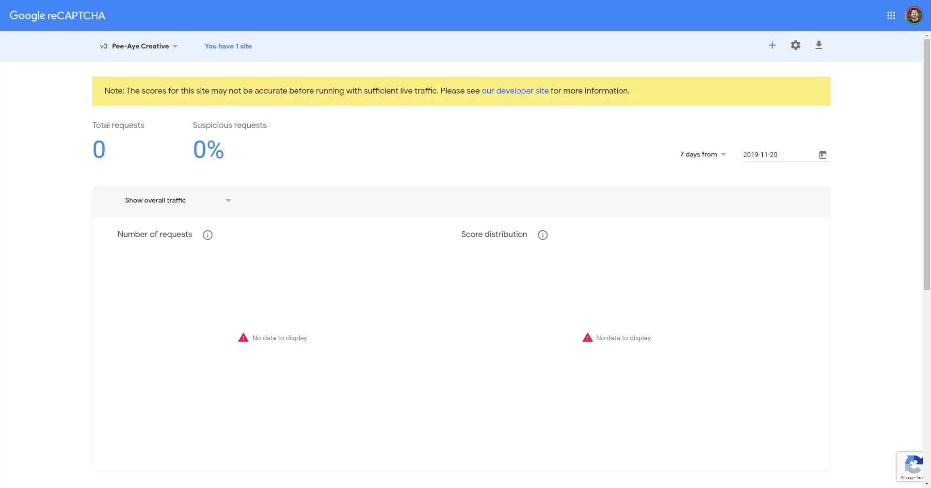
Task: Click the 'You have 1 site' link
Action: [228, 46]
